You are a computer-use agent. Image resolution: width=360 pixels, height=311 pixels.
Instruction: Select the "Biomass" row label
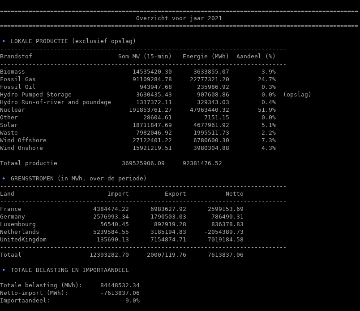click(x=13, y=72)
